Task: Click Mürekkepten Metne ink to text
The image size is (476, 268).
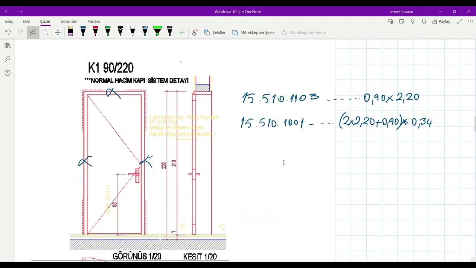Action: (x=303, y=32)
